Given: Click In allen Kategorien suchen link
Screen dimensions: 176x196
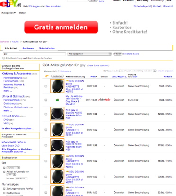Looking at the screenshot, I should point(18,128).
